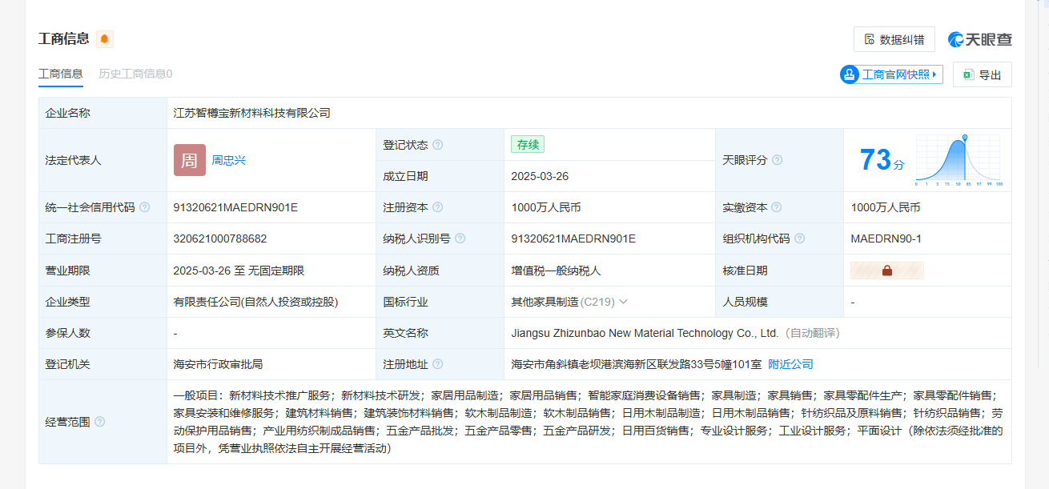Open the 工商官网快照 button
1049x489 pixels.
(891, 74)
